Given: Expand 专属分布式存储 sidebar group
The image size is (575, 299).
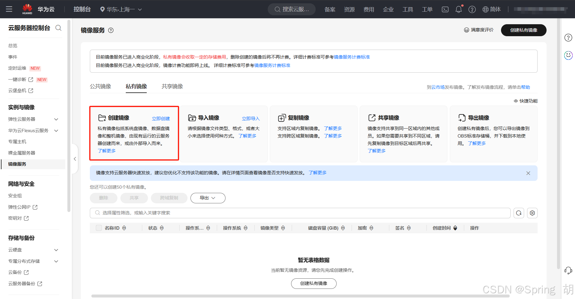Looking at the screenshot, I should pyautogui.click(x=56, y=261).
